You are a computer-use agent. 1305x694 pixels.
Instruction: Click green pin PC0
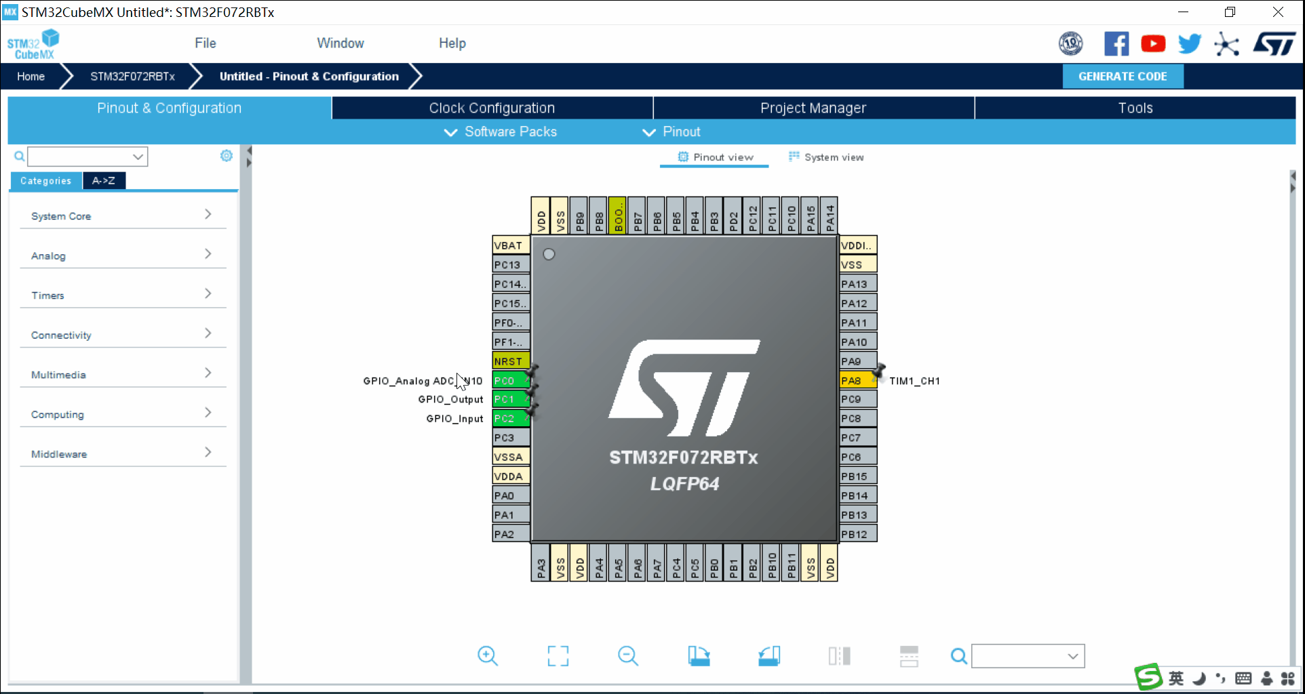pyautogui.click(x=511, y=380)
